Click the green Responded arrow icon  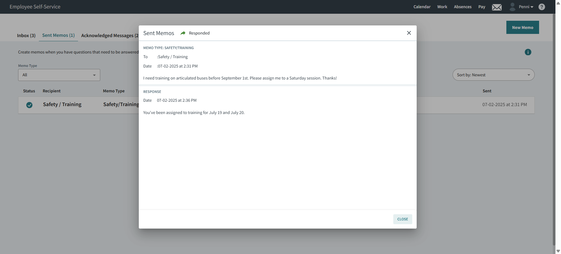pos(183,33)
